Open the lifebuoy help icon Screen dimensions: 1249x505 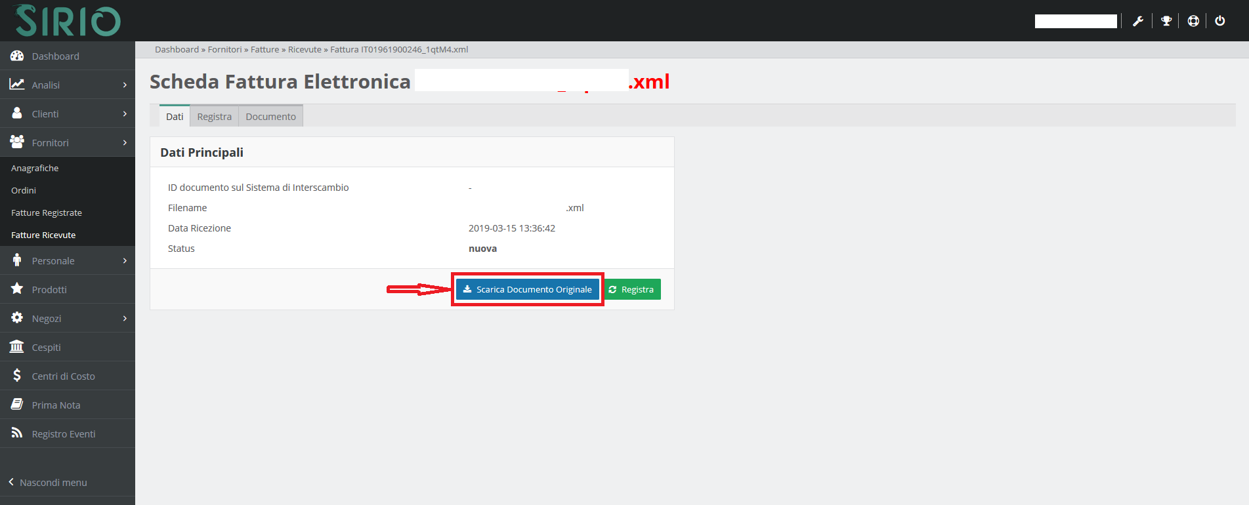click(x=1193, y=21)
